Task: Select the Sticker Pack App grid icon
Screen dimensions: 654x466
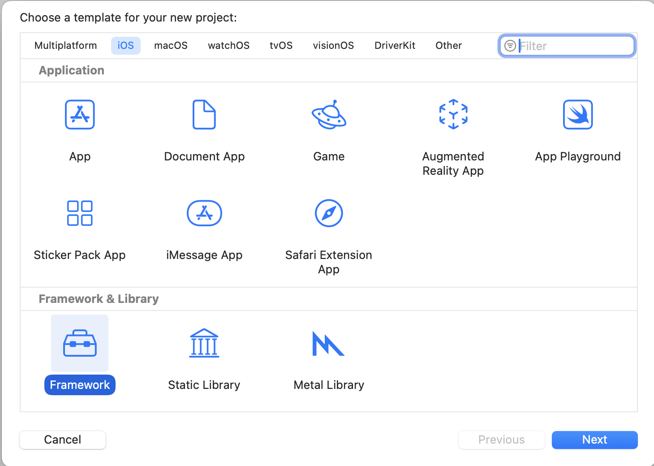Action: tap(80, 213)
